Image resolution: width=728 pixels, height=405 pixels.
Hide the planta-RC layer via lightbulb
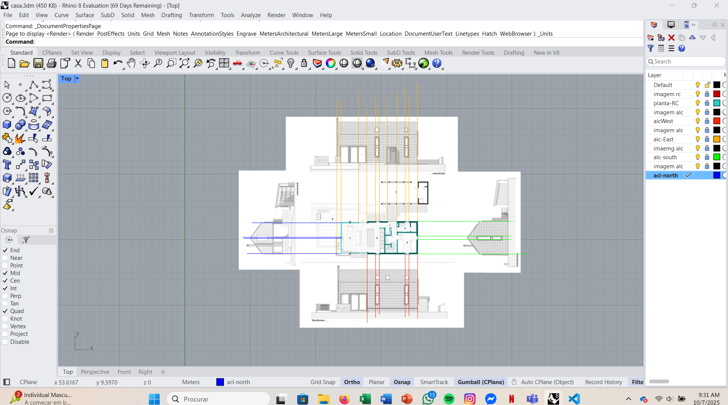(698, 103)
